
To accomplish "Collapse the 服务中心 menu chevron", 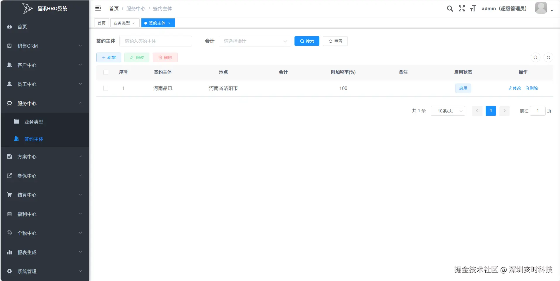I will pyautogui.click(x=81, y=103).
